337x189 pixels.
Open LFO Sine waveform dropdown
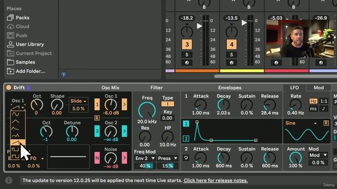coord(301,123)
